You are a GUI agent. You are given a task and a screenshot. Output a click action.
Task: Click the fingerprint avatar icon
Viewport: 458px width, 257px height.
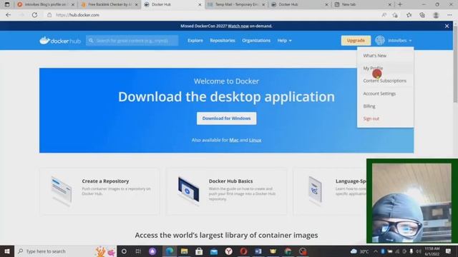380,41
